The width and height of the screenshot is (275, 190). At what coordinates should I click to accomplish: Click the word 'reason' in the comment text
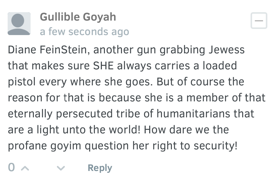click(x=25, y=98)
